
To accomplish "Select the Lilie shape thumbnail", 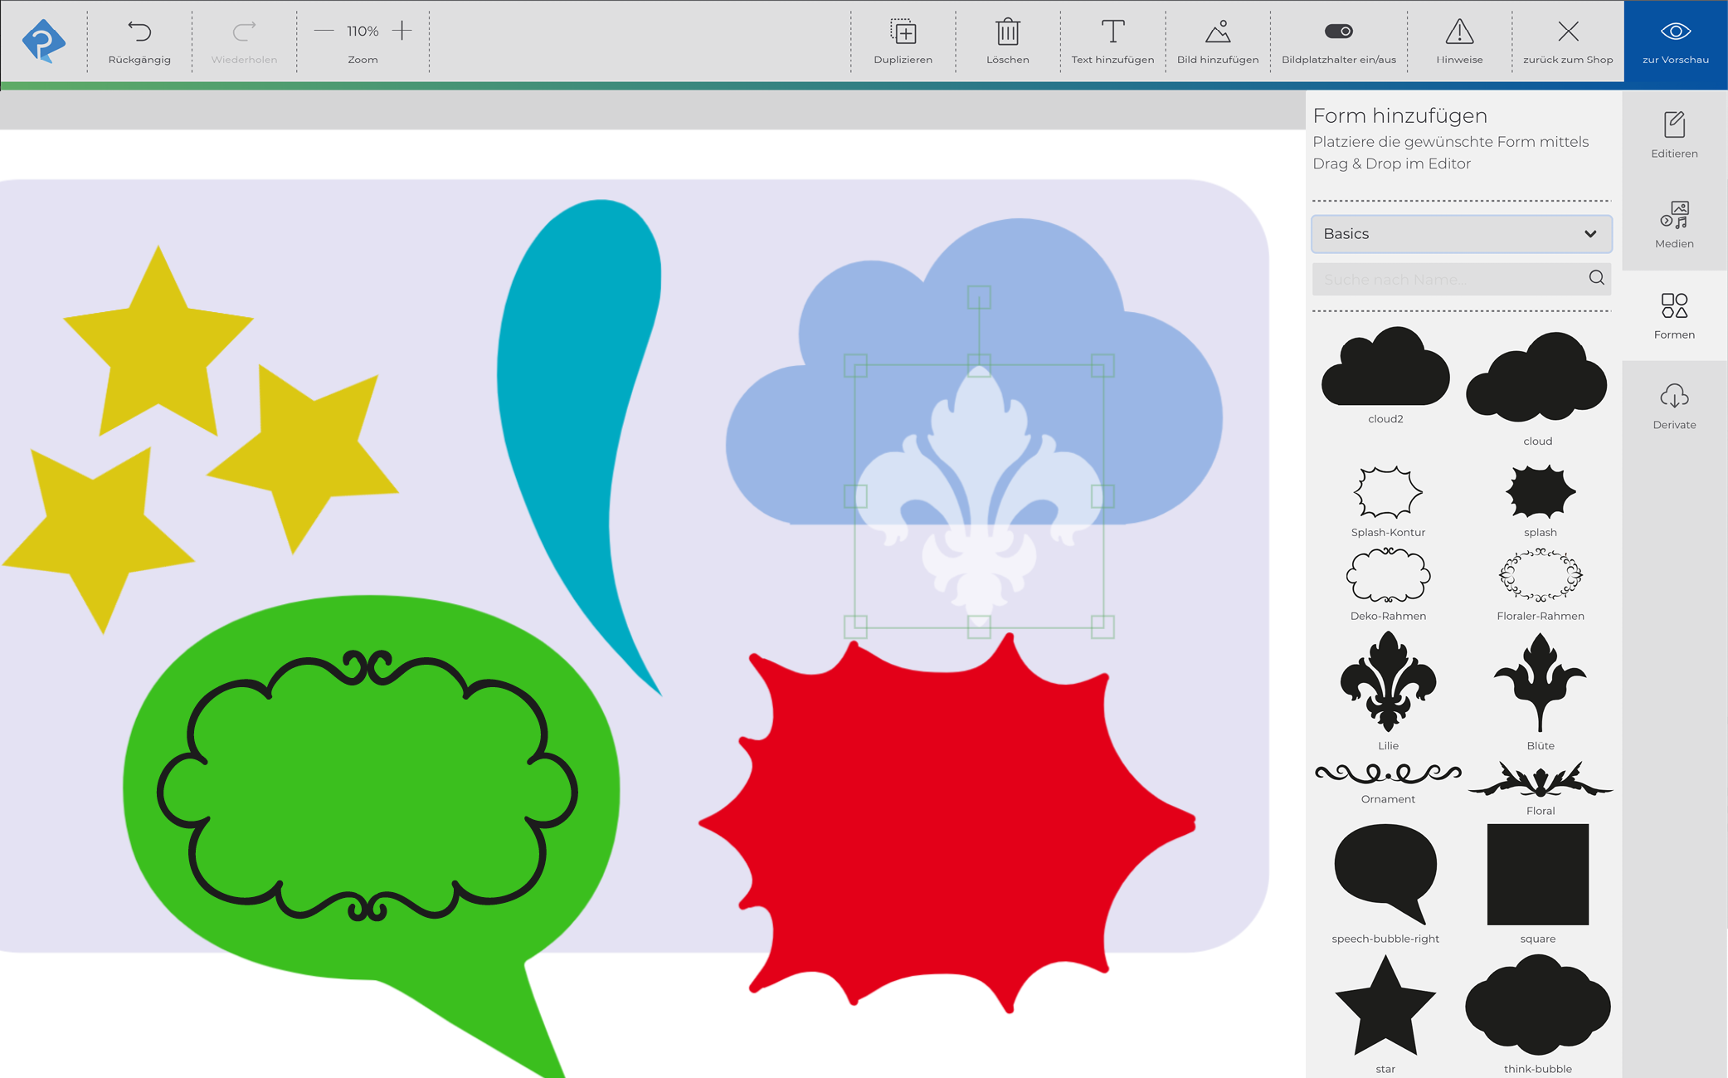I will click(1388, 682).
